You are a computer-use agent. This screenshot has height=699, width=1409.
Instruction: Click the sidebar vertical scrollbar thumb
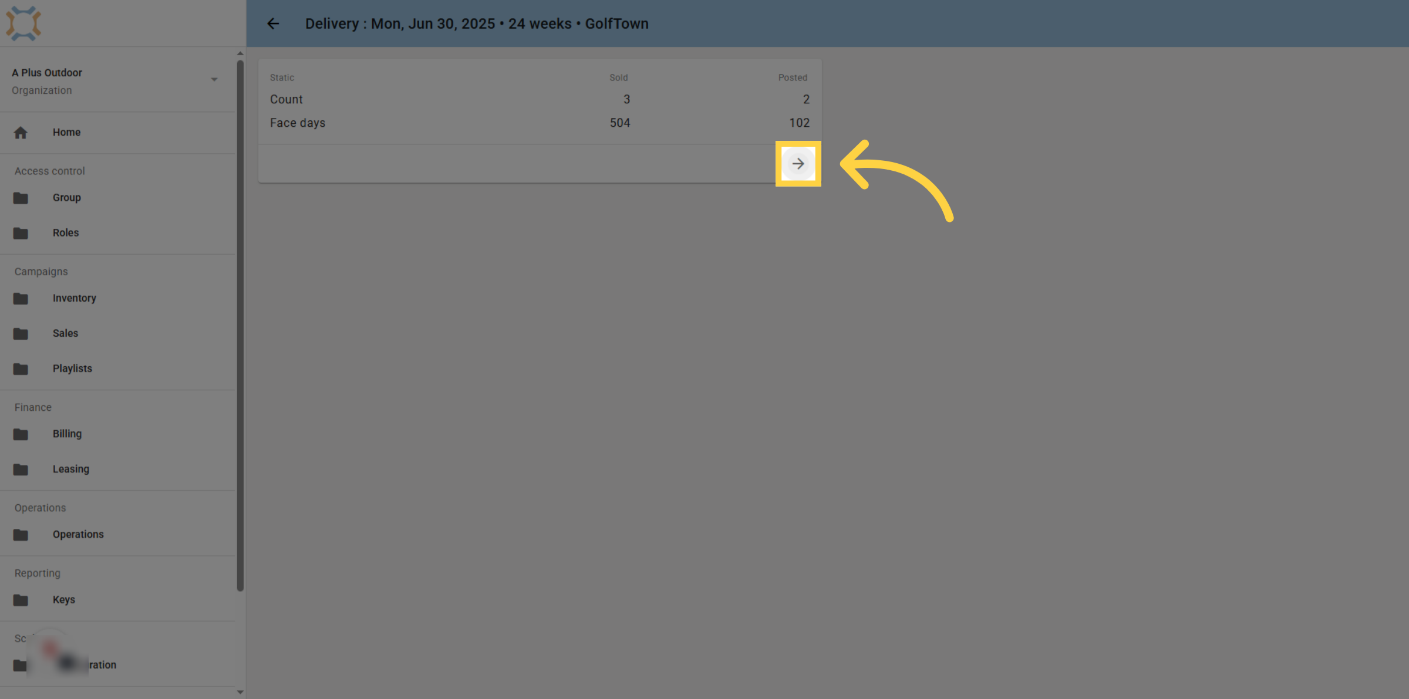click(240, 326)
